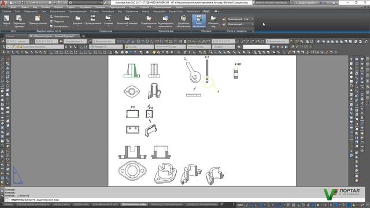Open the Файл menu

pyautogui.click(x=13, y=8)
